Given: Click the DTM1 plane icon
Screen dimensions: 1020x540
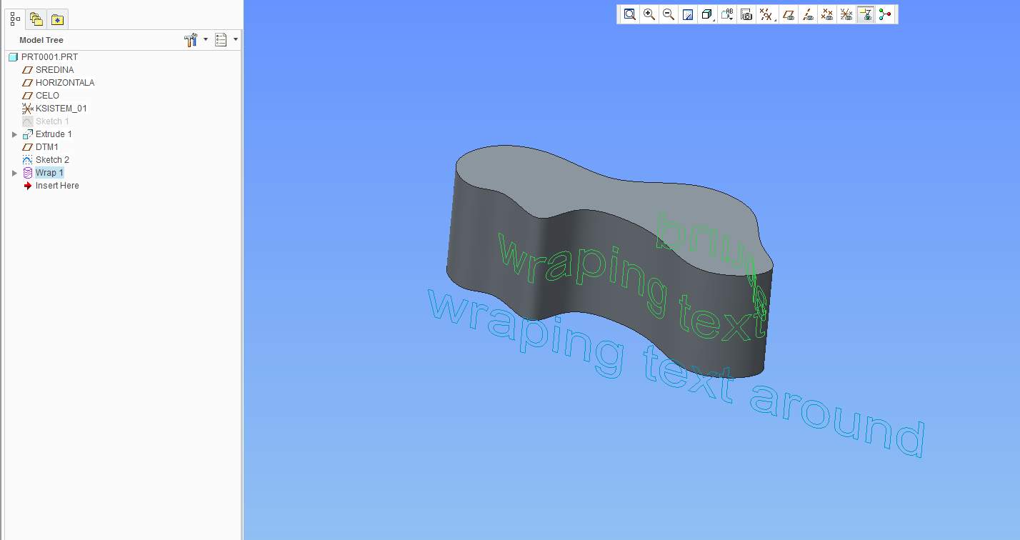Looking at the screenshot, I should [x=27, y=147].
